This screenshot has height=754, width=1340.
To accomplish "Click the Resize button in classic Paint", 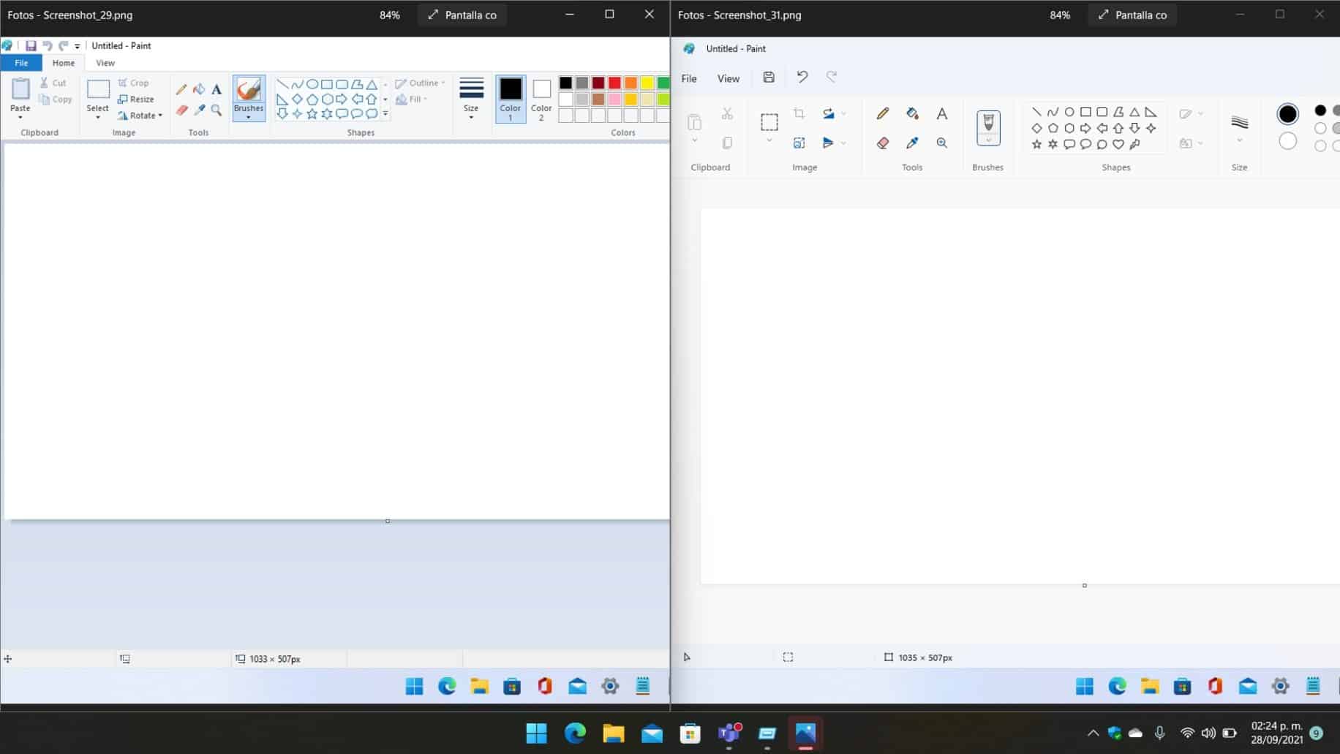I will (x=136, y=99).
